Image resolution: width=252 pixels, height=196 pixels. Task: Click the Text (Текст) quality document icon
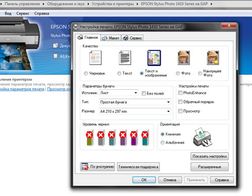(x=125, y=58)
